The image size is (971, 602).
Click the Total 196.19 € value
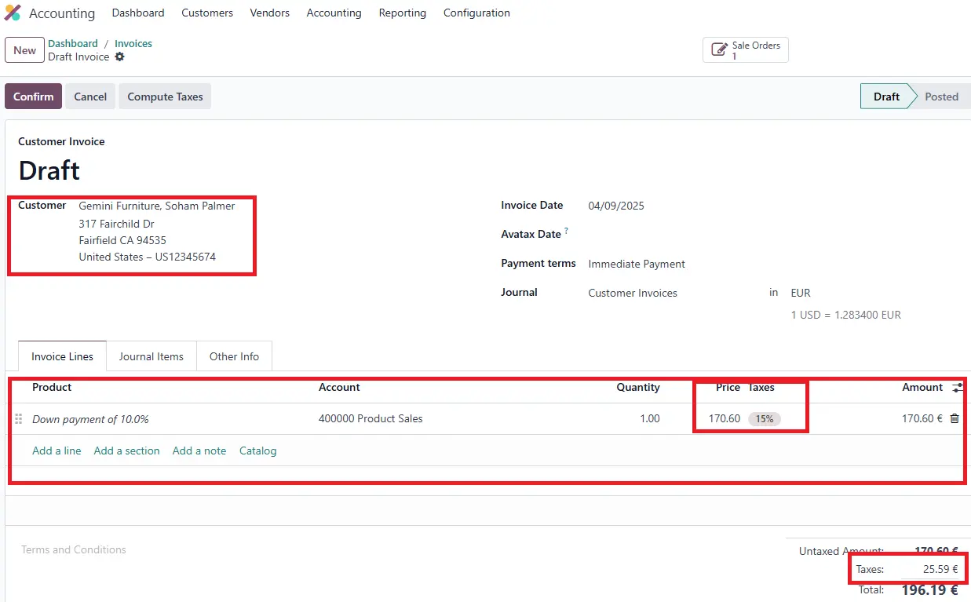pyautogui.click(x=929, y=589)
